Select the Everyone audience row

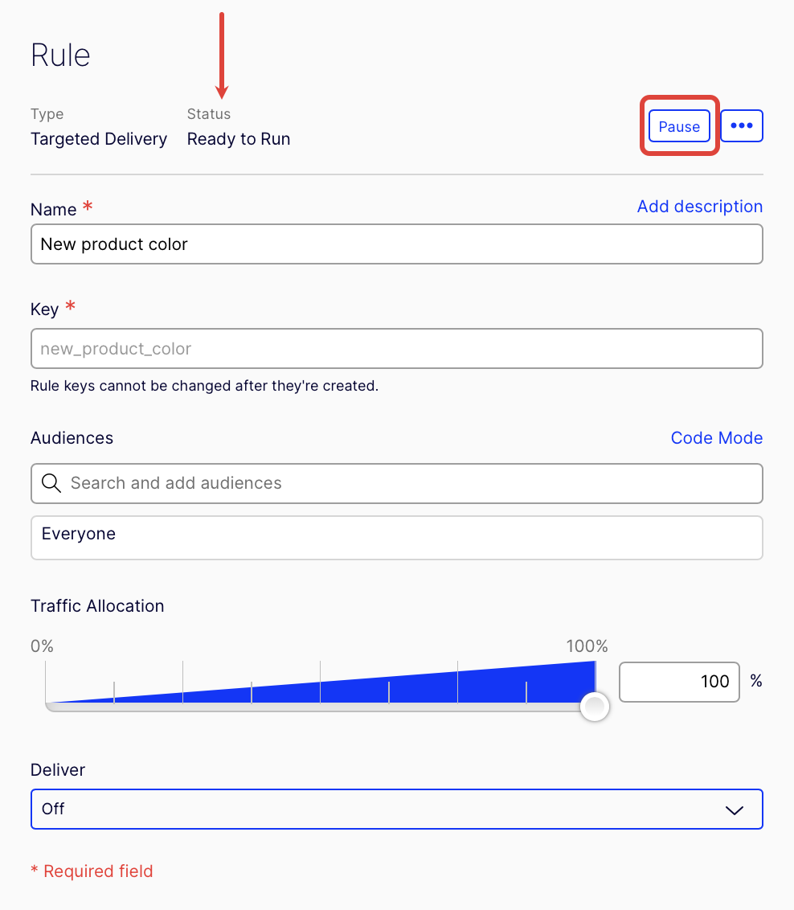(397, 538)
